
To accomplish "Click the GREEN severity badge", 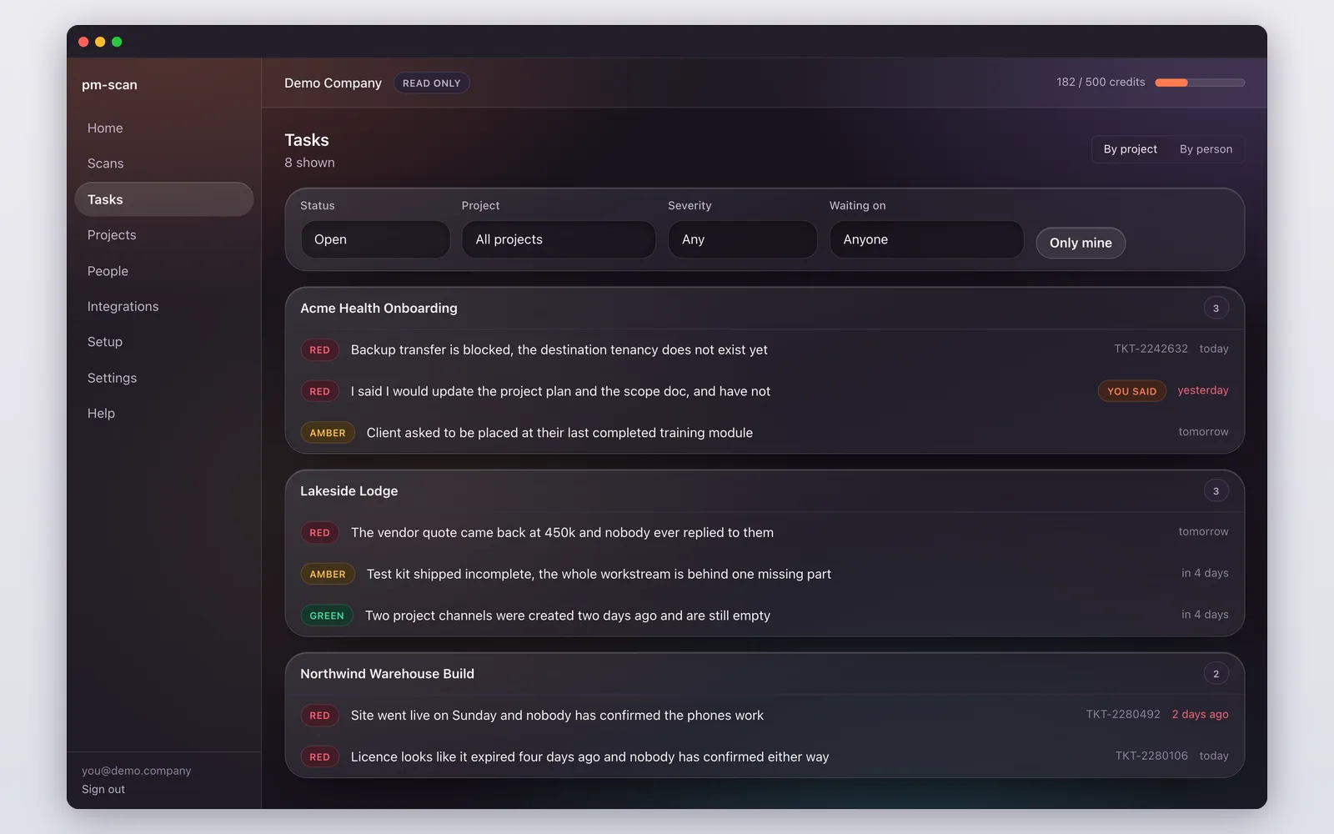I will point(327,615).
